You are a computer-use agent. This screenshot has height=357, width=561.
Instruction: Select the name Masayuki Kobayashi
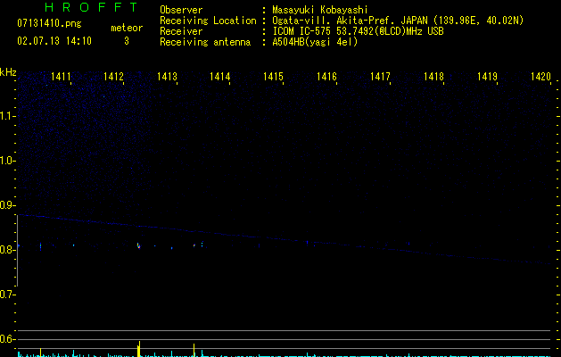point(320,10)
